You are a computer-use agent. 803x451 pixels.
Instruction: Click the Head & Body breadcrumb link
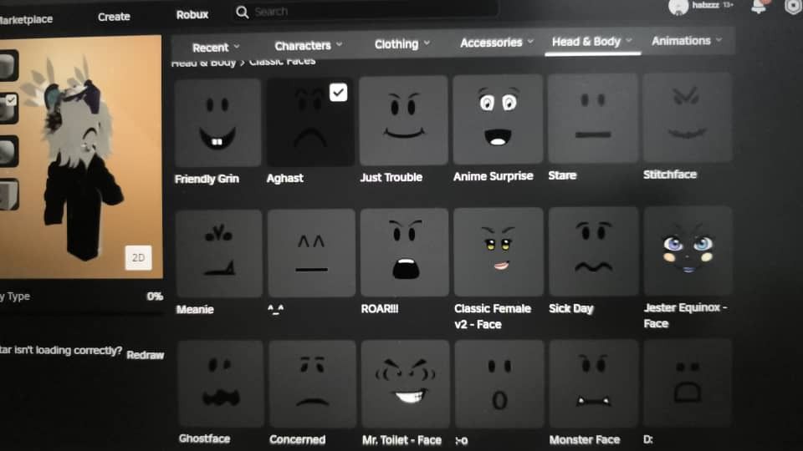[203, 63]
